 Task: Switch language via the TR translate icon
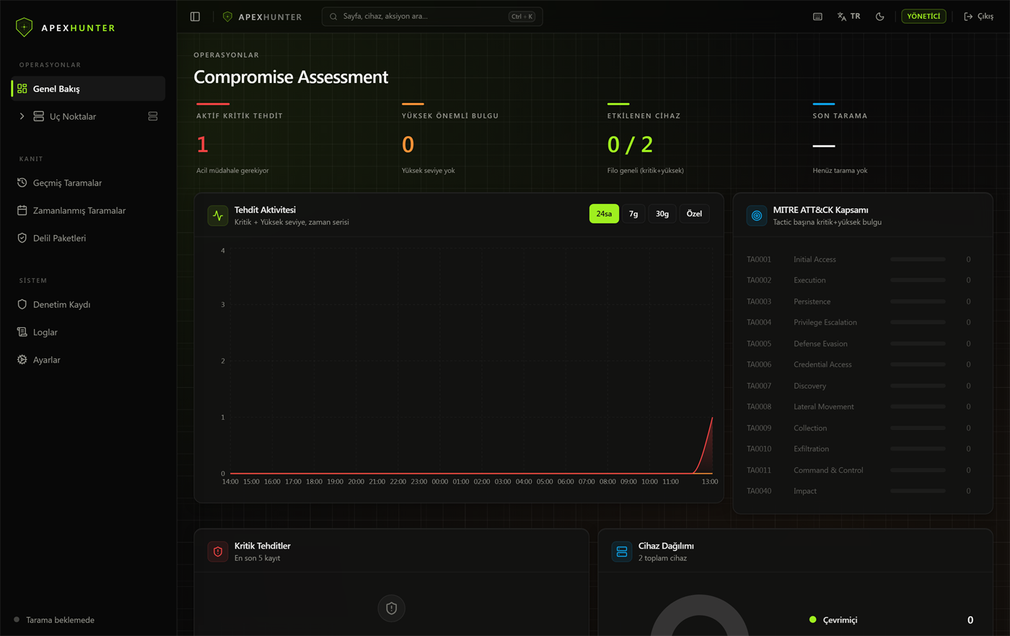point(848,17)
